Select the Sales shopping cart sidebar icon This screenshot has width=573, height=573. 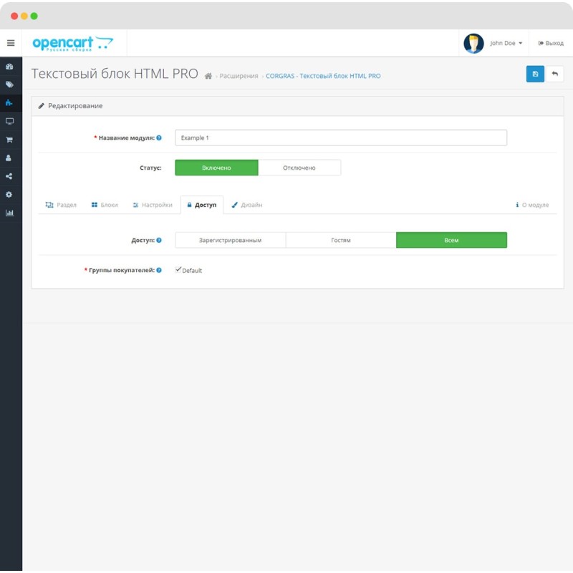pyautogui.click(x=10, y=141)
